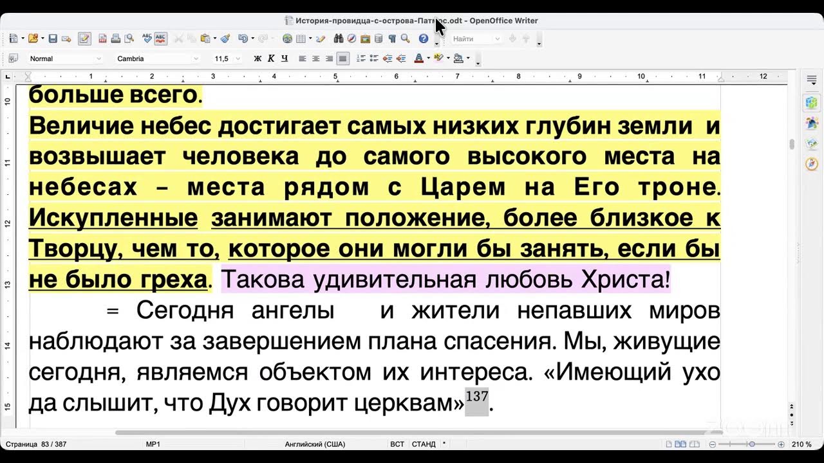Open Find & Replace binoculars icon
824x463 pixels.
point(339,39)
